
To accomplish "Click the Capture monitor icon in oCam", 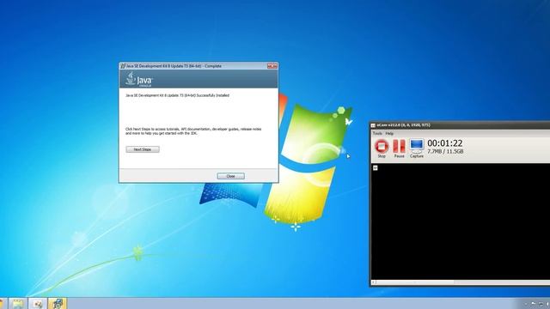I will click(x=417, y=148).
